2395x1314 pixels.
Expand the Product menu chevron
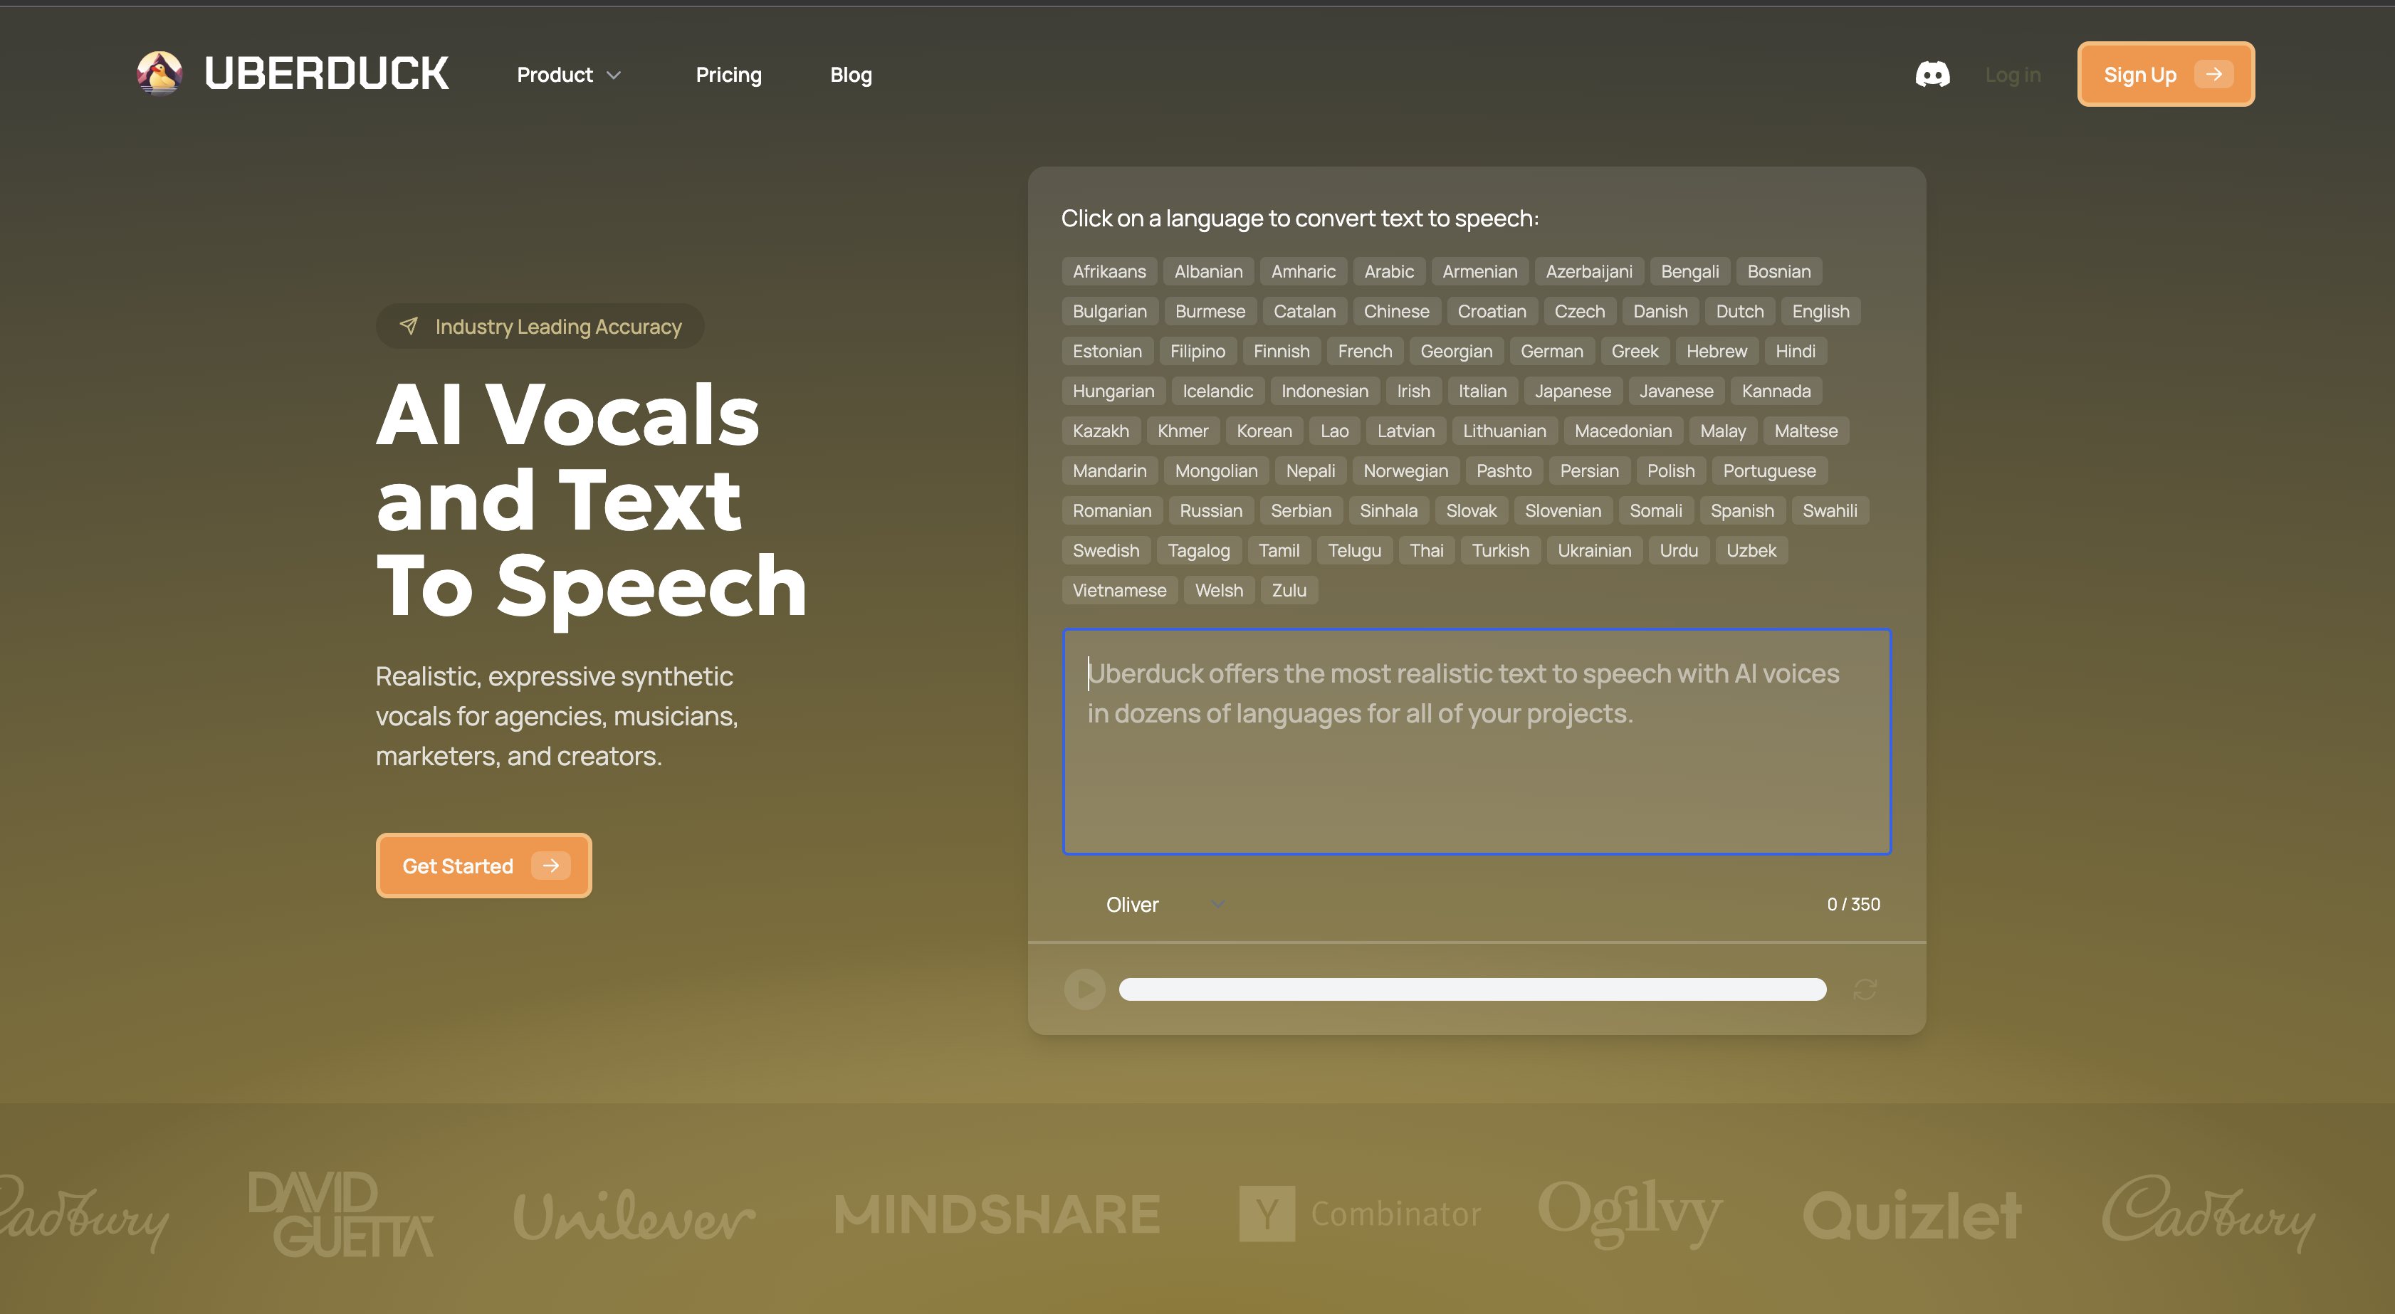(614, 75)
